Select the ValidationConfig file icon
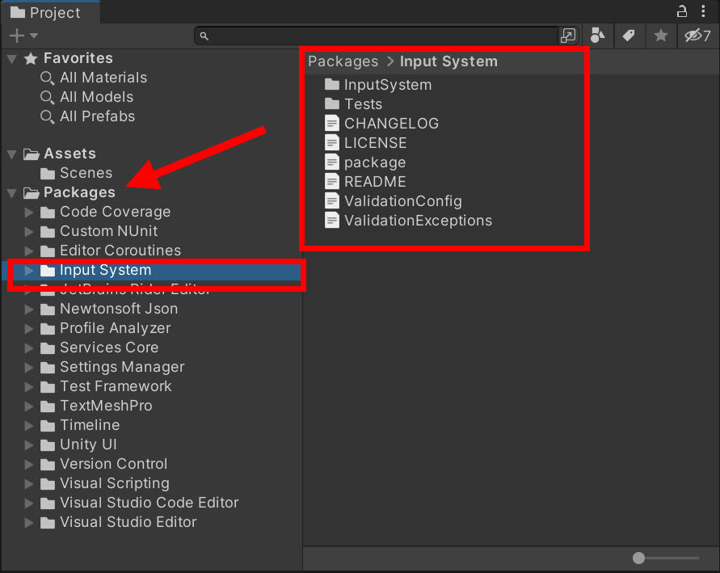Image resolution: width=720 pixels, height=573 pixels. [331, 200]
